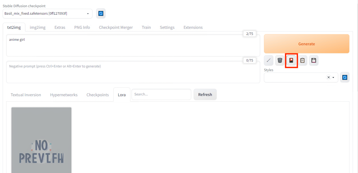Go to the PNG Info tab
Viewport: 358px width, 173px height.
[82, 27]
